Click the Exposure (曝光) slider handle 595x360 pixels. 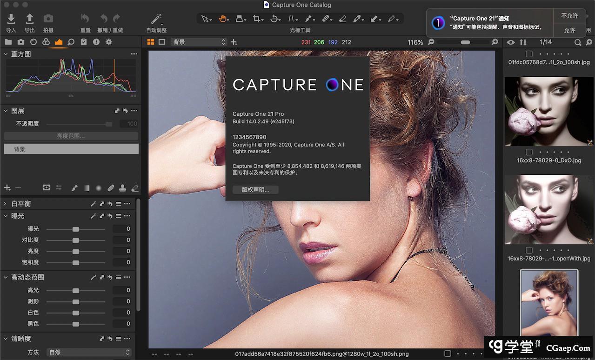click(76, 229)
